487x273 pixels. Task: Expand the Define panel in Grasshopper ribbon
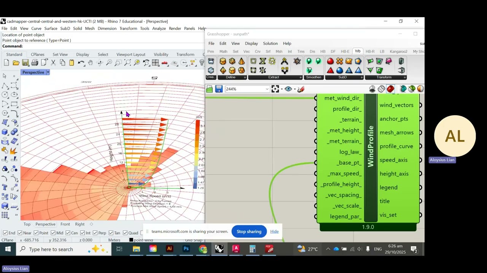click(245, 77)
